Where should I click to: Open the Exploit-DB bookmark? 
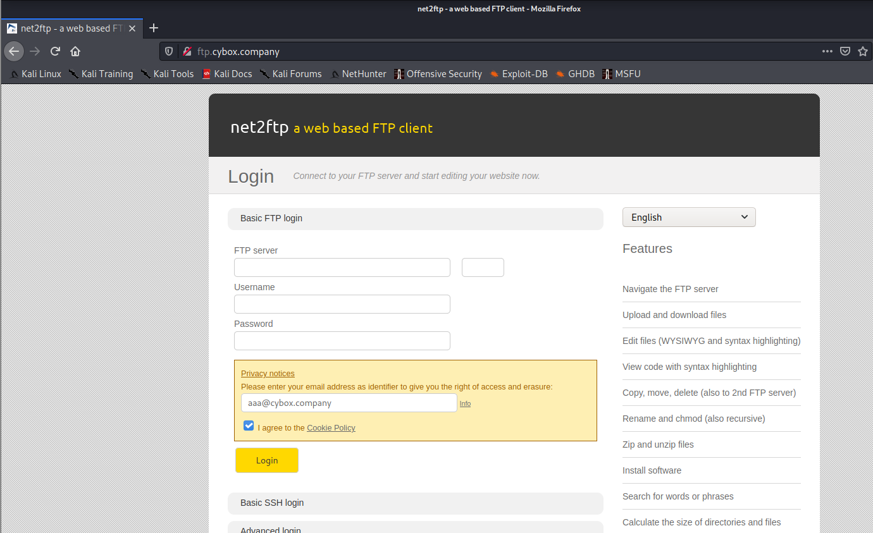coord(518,74)
